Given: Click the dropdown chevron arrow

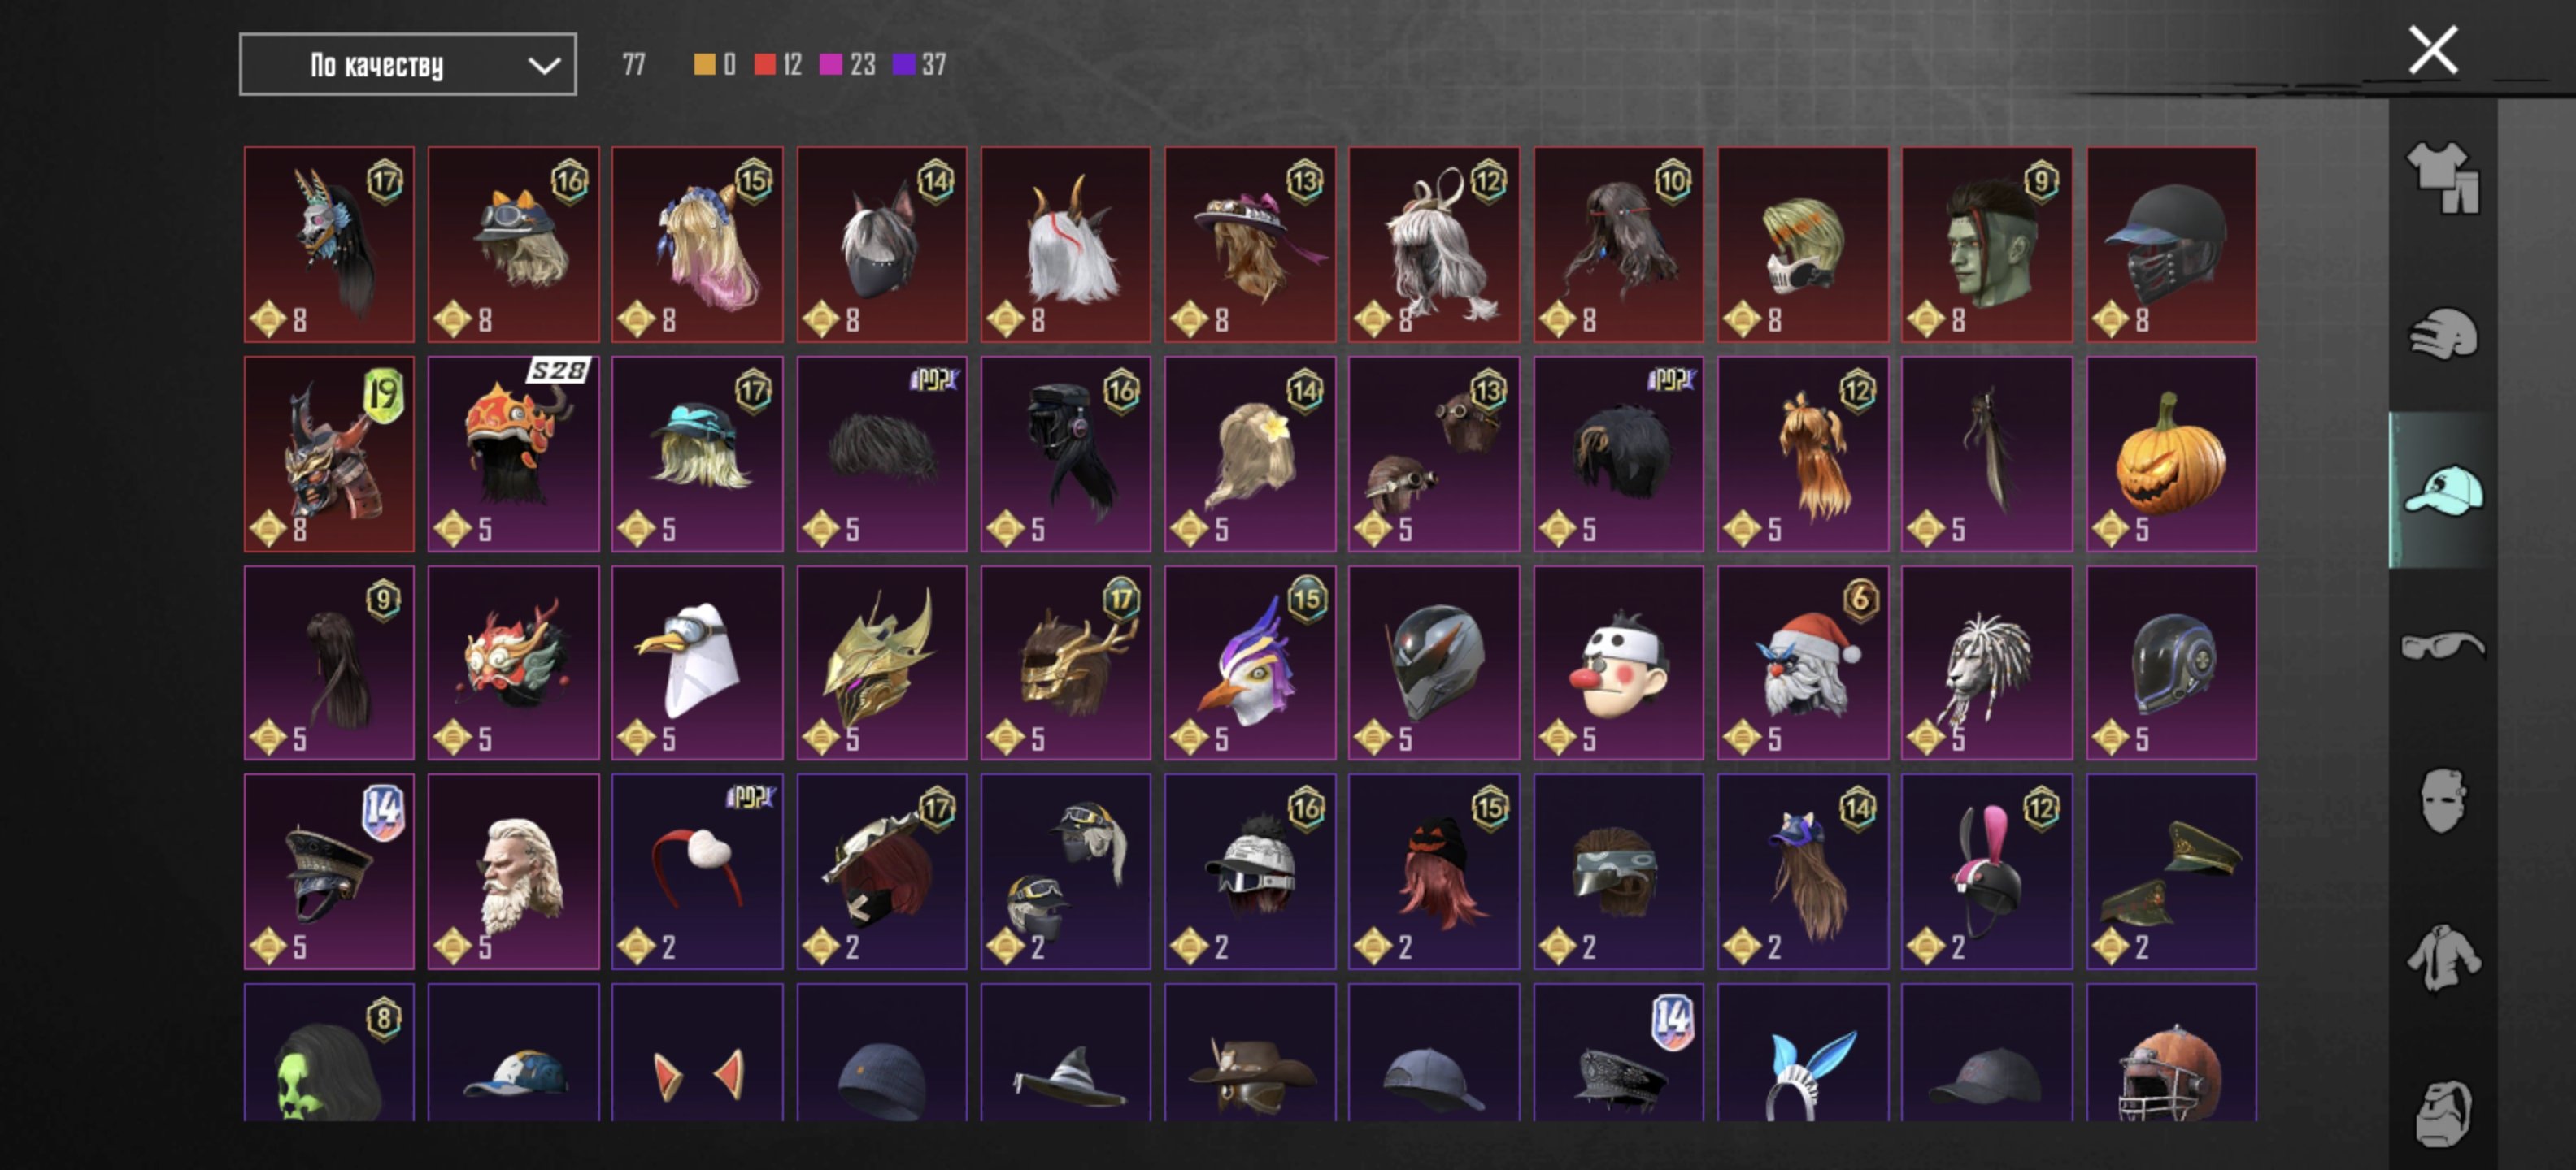Looking at the screenshot, I should 543,66.
